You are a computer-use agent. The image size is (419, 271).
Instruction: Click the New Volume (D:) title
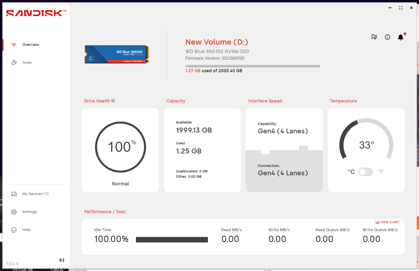[217, 42]
